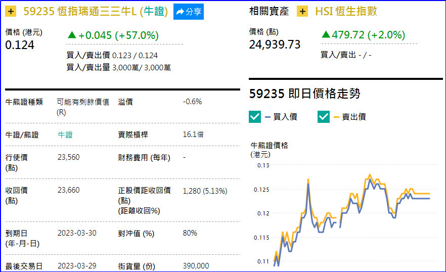This screenshot has height=272, width=446.
Task: Click the 實際槓桿 label
Action: tap(133, 134)
